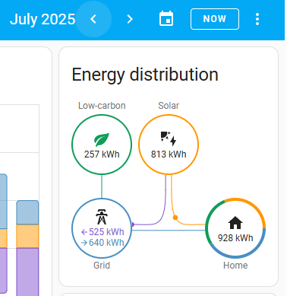Go to the previous month with left chevron
Screen dimensions: 287x296
93,19
